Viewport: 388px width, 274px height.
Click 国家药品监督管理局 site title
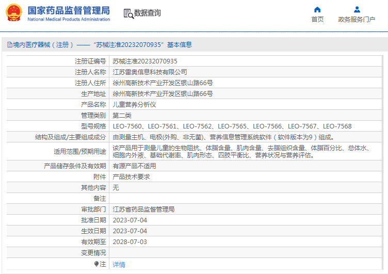coord(69,11)
